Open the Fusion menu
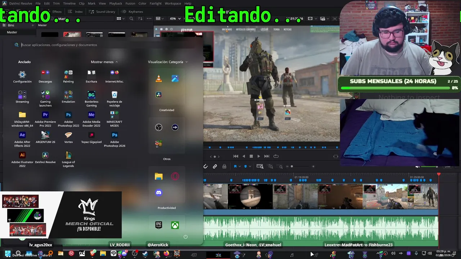This screenshot has height=259, width=461. coord(130,4)
